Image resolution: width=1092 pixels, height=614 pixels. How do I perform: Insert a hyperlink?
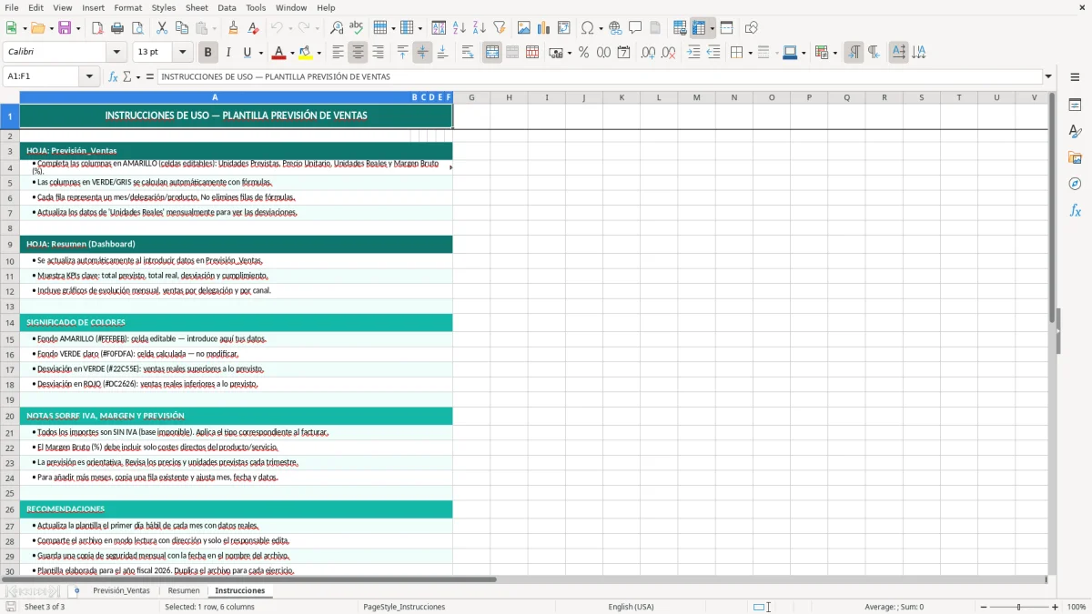pyautogui.click(x=615, y=28)
